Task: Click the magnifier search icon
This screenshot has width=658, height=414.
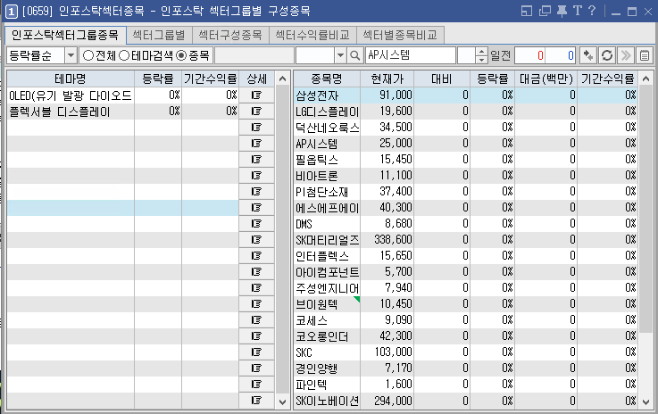Action: point(355,55)
